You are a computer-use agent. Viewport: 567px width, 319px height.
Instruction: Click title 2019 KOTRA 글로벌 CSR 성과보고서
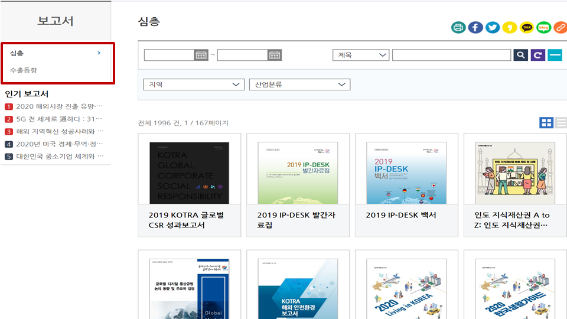pos(186,220)
